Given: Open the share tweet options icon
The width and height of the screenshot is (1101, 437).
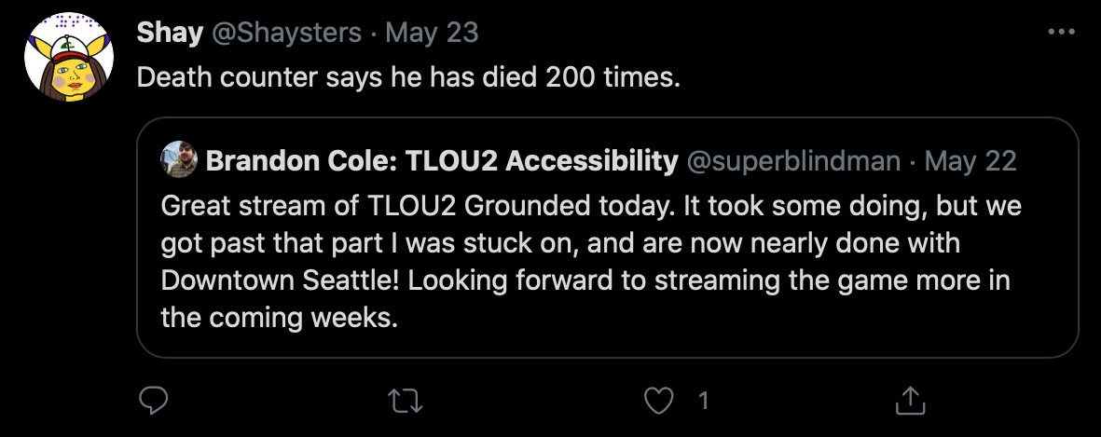Looking at the screenshot, I should point(910,401).
